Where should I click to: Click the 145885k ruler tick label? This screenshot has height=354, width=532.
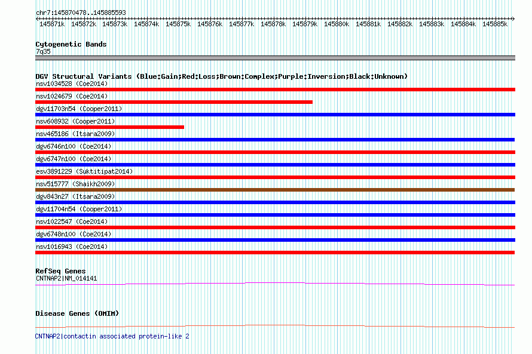(x=495, y=24)
